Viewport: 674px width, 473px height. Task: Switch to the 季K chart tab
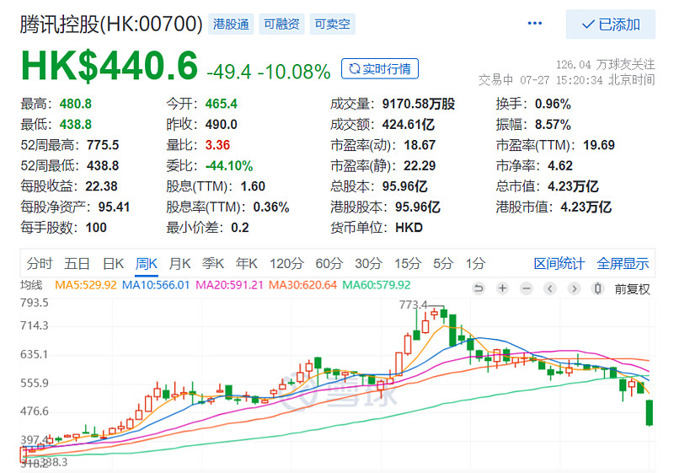click(213, 263)
